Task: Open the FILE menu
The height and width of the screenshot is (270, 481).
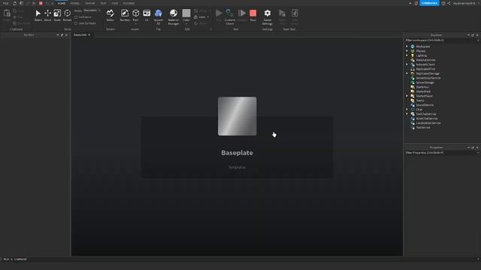Action: 5,3
